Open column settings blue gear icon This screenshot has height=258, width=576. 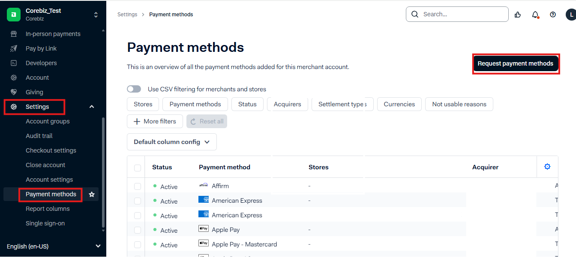[x=547, y=167]
